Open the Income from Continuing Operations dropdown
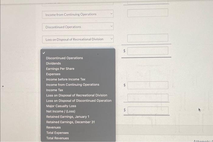 78,14
